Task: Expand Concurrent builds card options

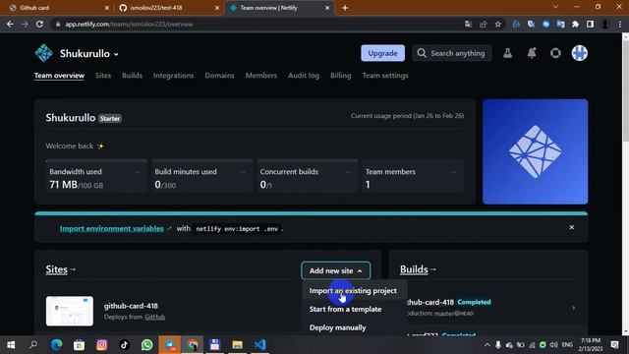Action: (348, 172)
